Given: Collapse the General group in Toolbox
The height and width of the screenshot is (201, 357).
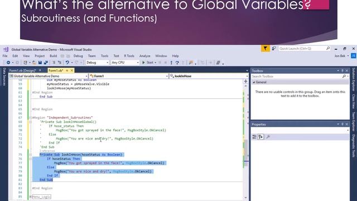Looking at the screenshot, I should click(x=254, y=82).
